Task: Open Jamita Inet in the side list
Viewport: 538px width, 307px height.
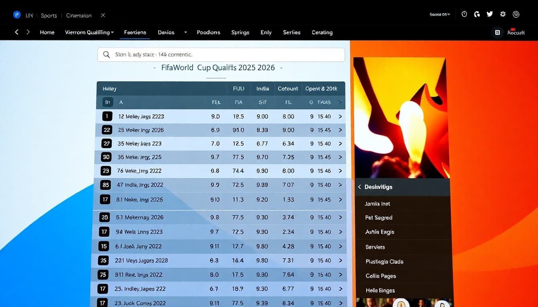Action: pos(377,203)
